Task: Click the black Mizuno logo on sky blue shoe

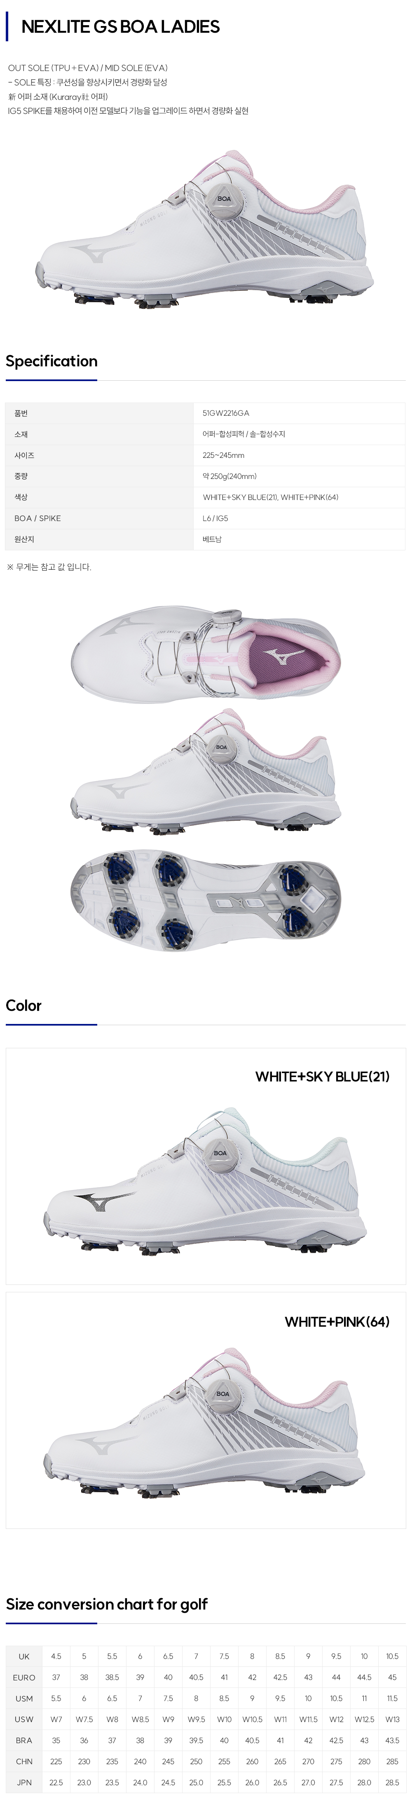Action: [104, 1200]
